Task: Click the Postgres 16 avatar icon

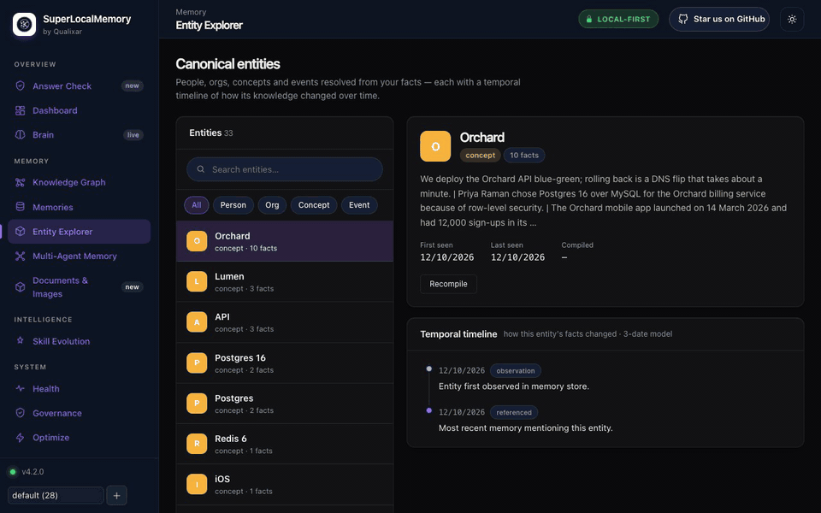Action: pyautogui.click(x=197, y=363)
